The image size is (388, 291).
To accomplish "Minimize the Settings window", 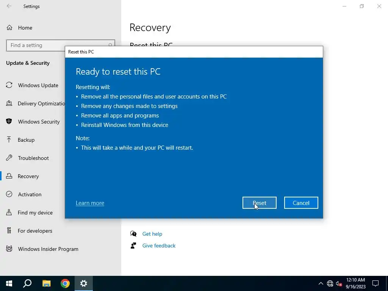I will tap(344, 6).
